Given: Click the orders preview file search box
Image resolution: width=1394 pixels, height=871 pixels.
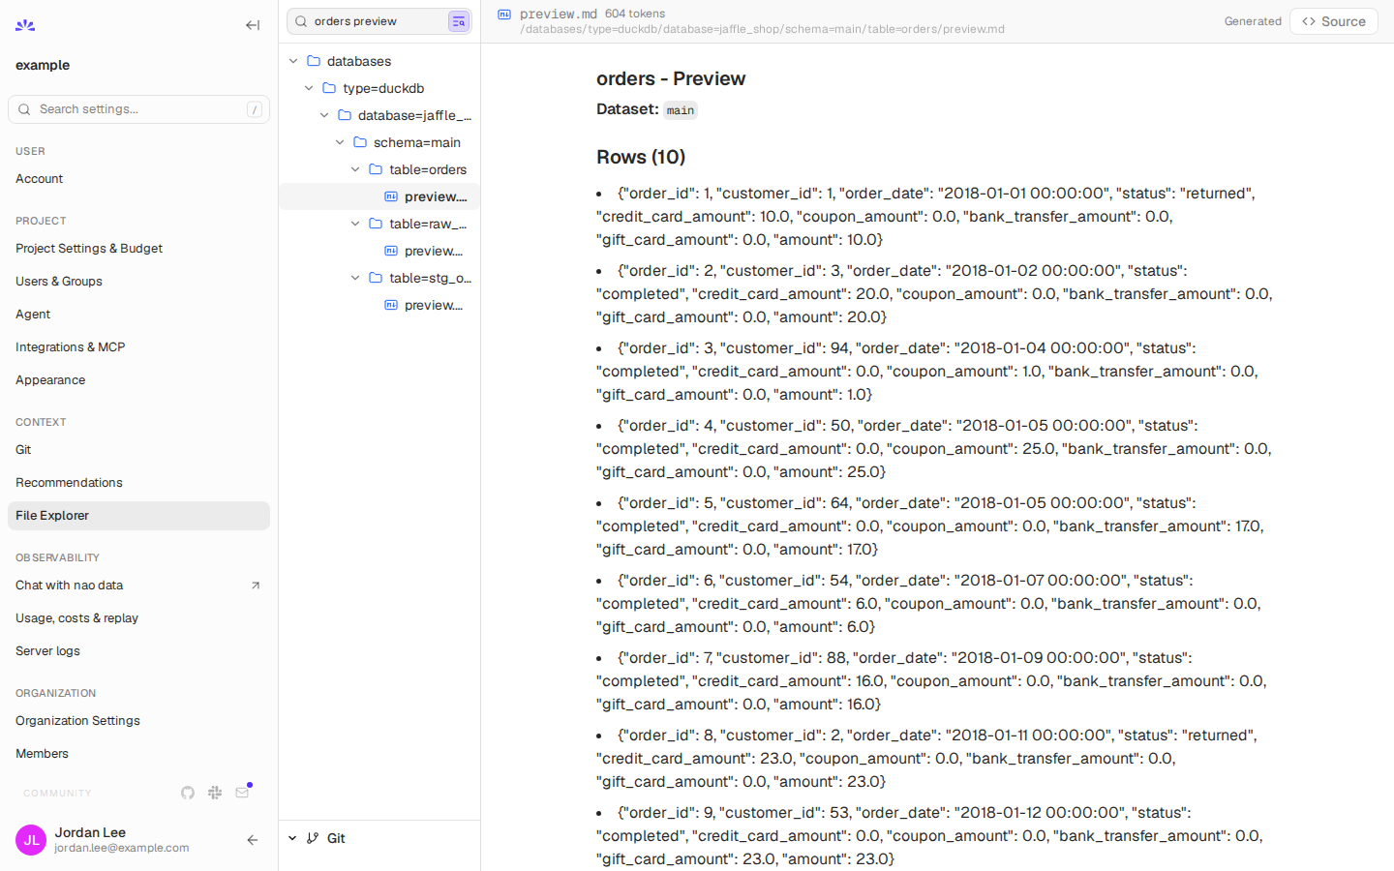Looking at the screenshot, I should click(379, 21).
